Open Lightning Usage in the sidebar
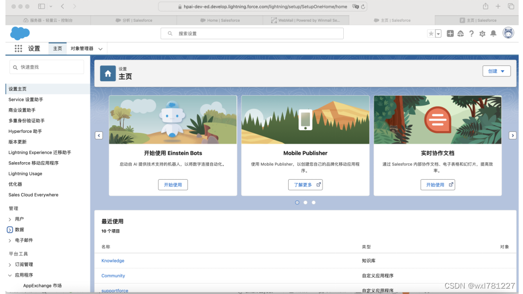Screen dimensions: 523x294 [x=26, y=174]
